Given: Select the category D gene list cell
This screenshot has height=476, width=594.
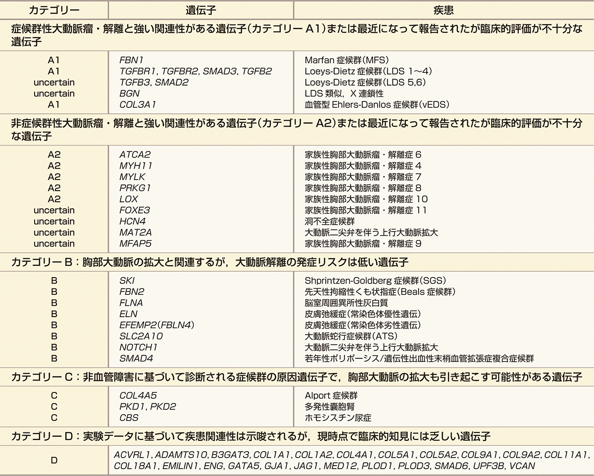Looking at the screenshot, I should click(x=346, y=459).
